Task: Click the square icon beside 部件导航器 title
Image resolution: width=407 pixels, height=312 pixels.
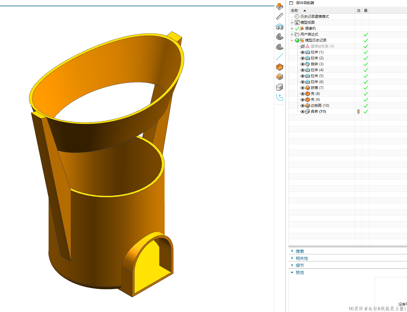Action: 291,3
